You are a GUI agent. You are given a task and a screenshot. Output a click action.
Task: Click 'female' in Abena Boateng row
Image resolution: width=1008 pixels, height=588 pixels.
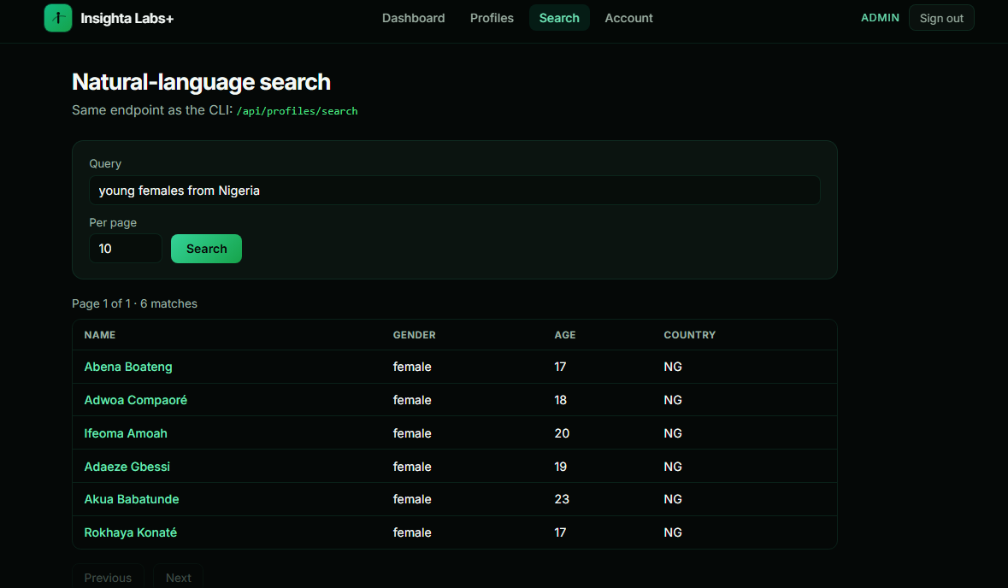(x=412, y=367)
